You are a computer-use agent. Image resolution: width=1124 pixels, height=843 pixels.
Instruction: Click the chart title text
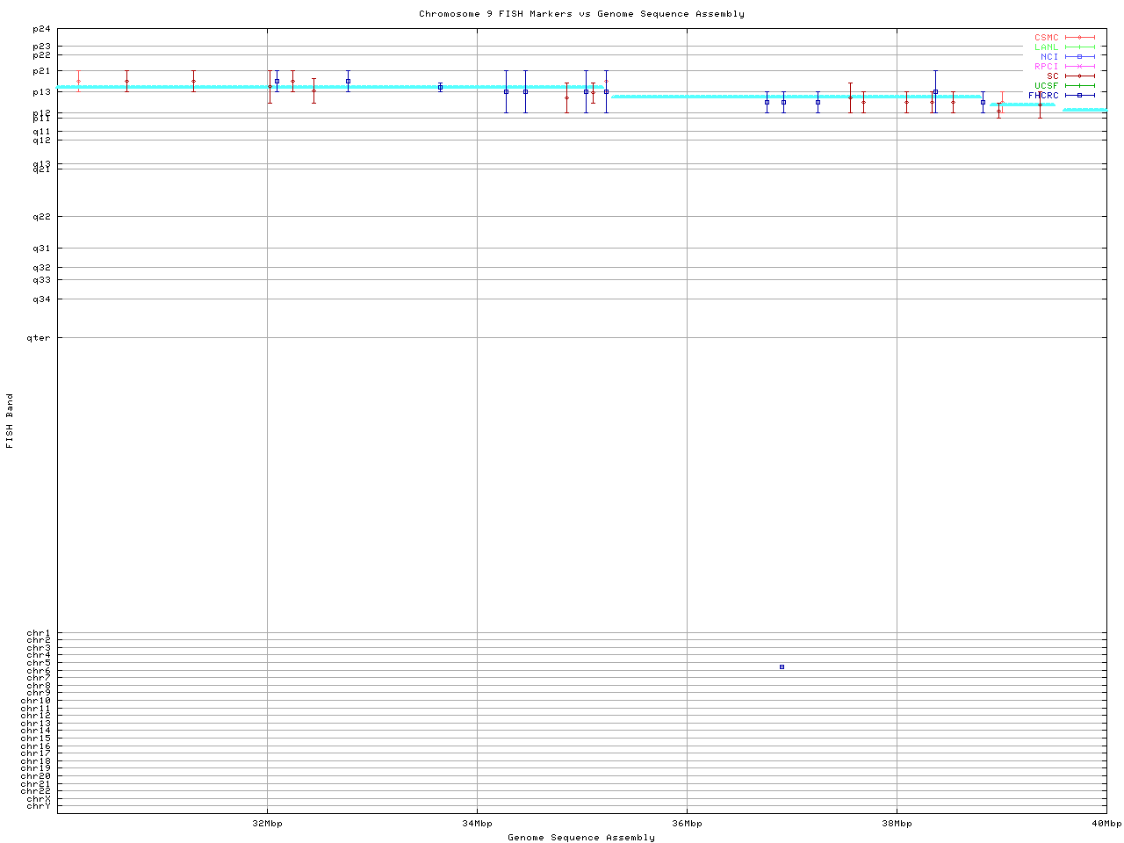pos(581,14)
